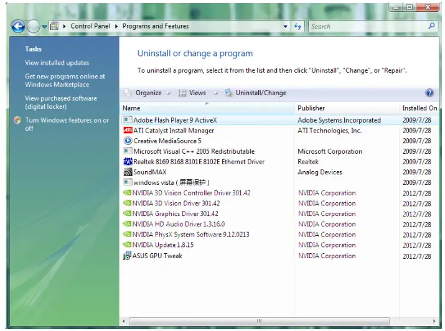Click the Creative MediaSource 5 icon

tap(128, 141)
